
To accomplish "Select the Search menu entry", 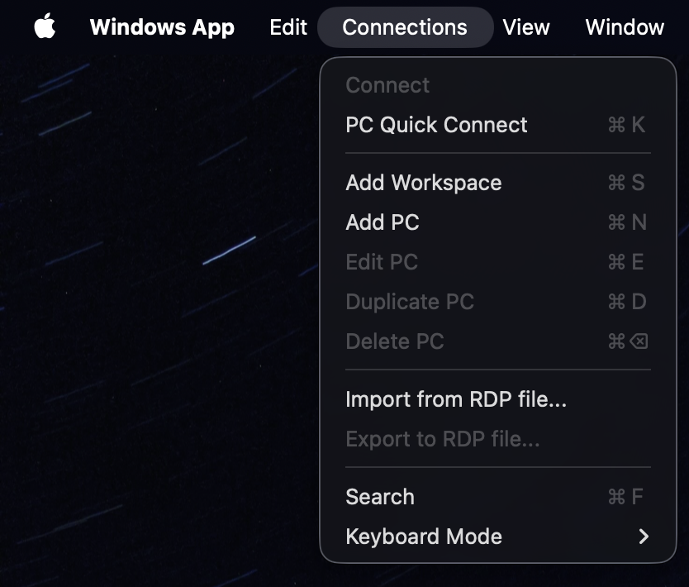I will tap(498, 497).
